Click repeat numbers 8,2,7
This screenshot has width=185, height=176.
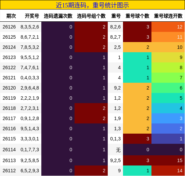116,37
